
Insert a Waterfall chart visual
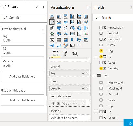click(52, 28)
